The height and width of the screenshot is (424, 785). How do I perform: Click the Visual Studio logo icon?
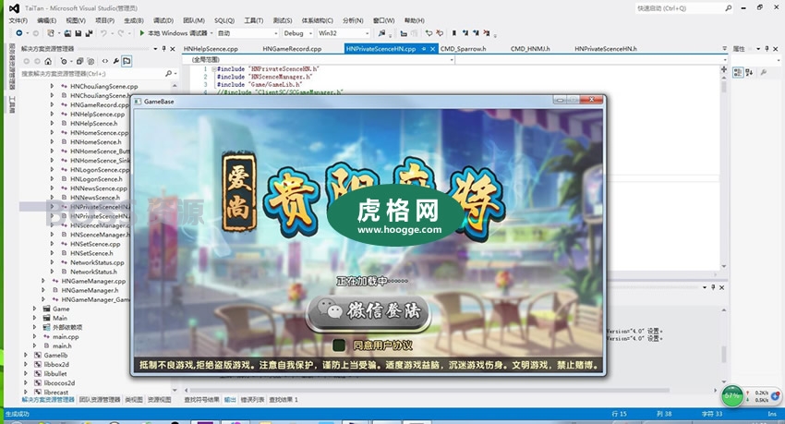14,8
